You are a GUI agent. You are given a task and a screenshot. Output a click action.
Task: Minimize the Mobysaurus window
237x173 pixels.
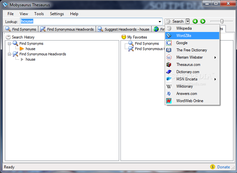(x=207, y=4)
